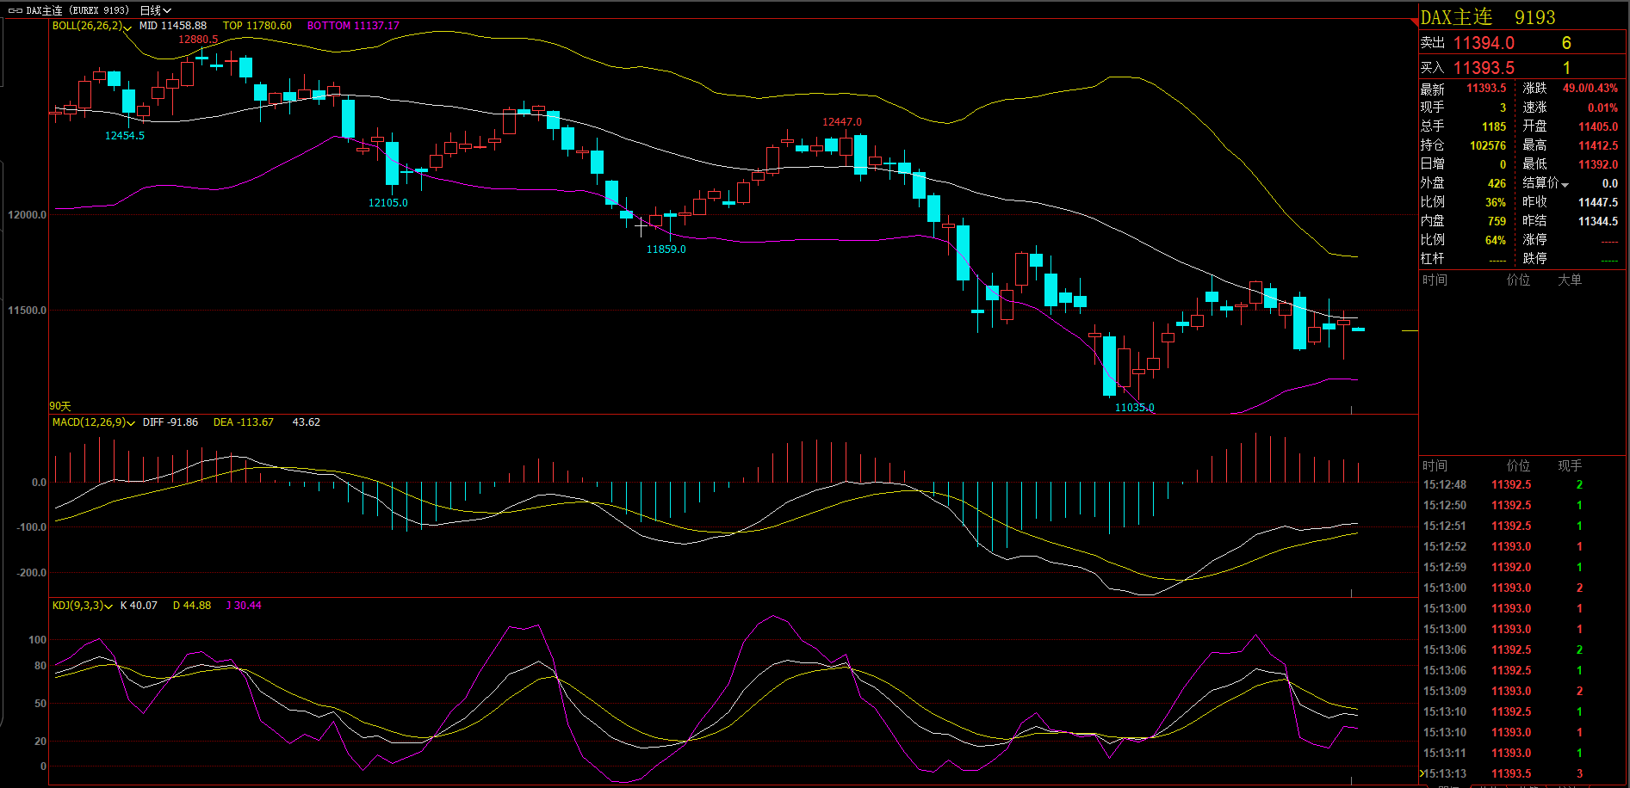This screenshot has height=788, width=1630.
Task: Click the 最高 value 11412.5
Action: coord(1598,145)
